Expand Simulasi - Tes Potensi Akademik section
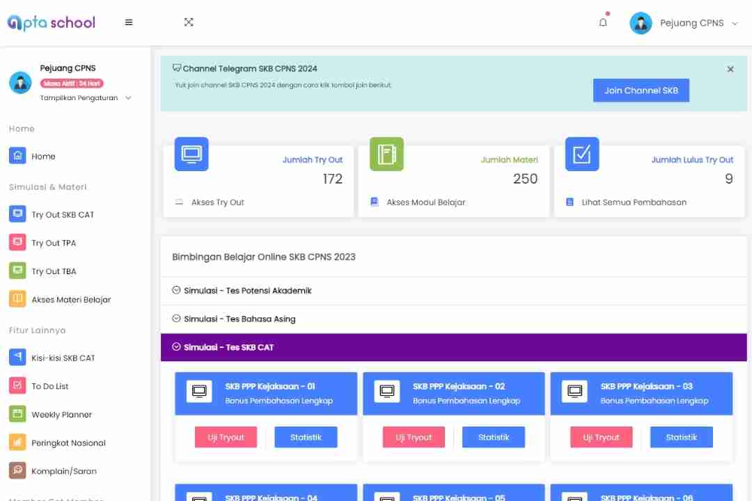 click(454, 291)
